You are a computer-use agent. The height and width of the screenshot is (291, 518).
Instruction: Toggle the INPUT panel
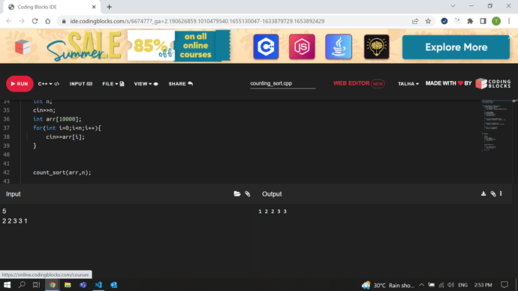[x=80, y=84]
